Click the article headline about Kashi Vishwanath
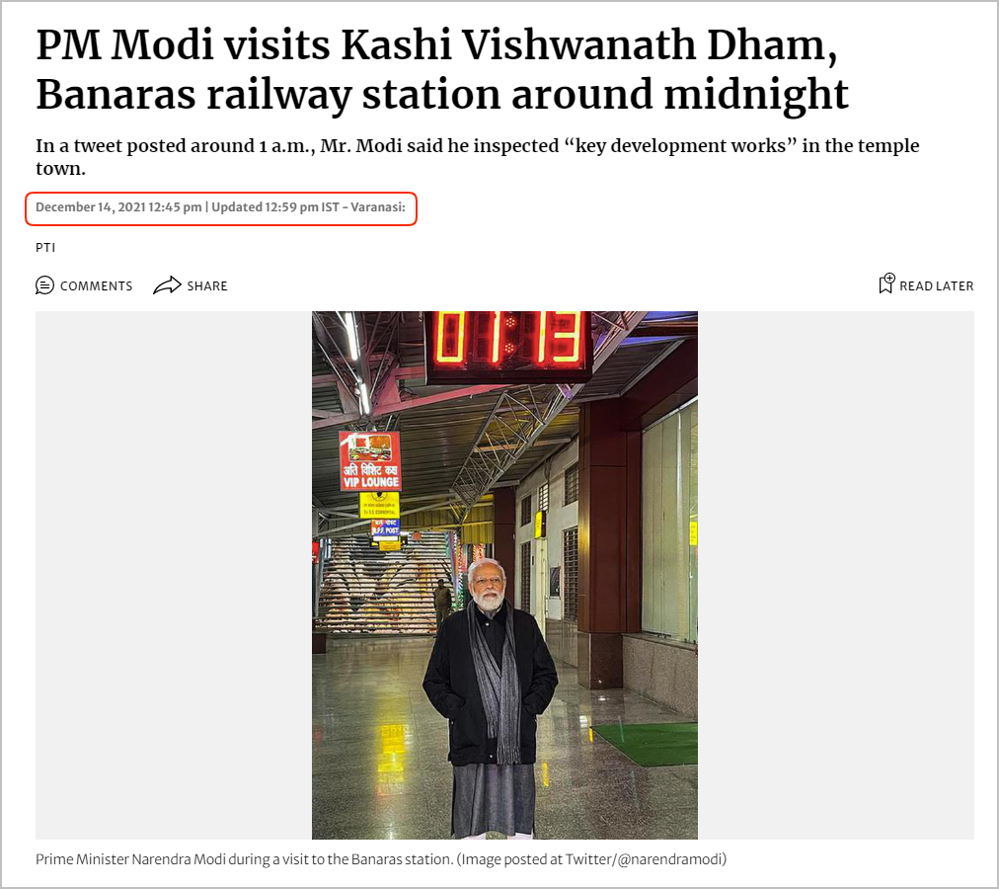The height and width of the screenshot is (889, 999). pos(442,69)
